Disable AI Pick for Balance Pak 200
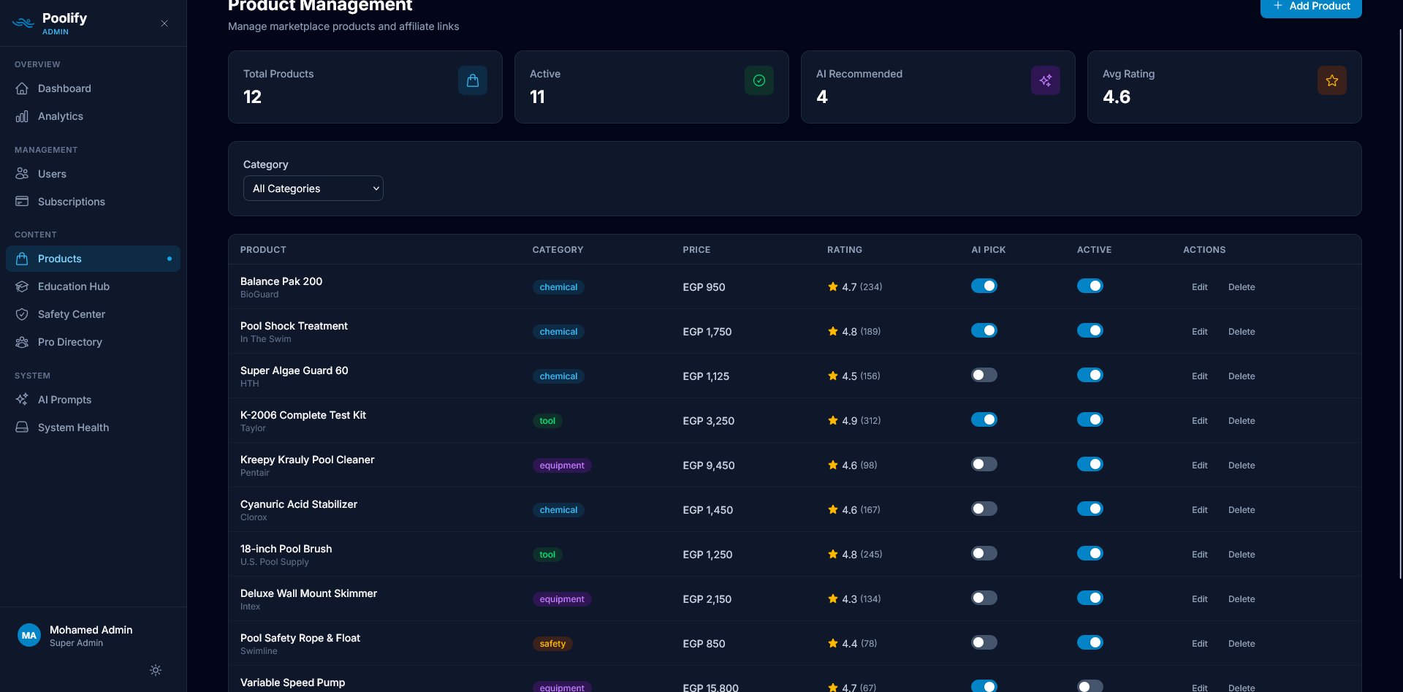1403x692 pixels. click(984, 286)
